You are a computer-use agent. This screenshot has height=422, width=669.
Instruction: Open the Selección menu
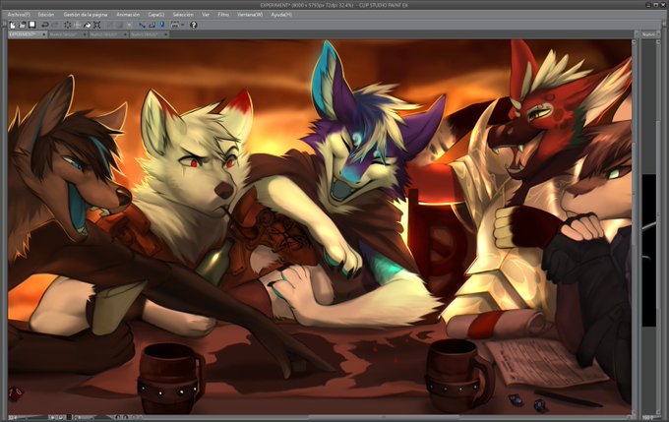tap(183, 15)
